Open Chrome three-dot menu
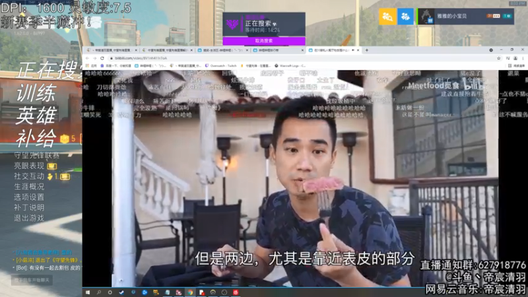This screenshot has height=297, width=528. [x=523, y=58]
